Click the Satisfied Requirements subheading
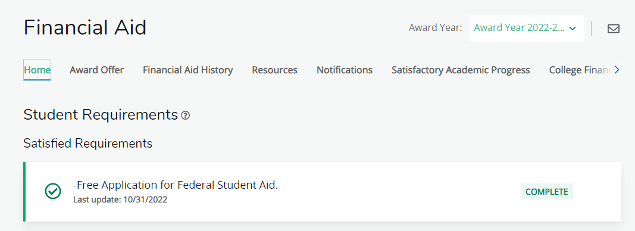This screenshot has height=231, width=635. coord(88,143)
